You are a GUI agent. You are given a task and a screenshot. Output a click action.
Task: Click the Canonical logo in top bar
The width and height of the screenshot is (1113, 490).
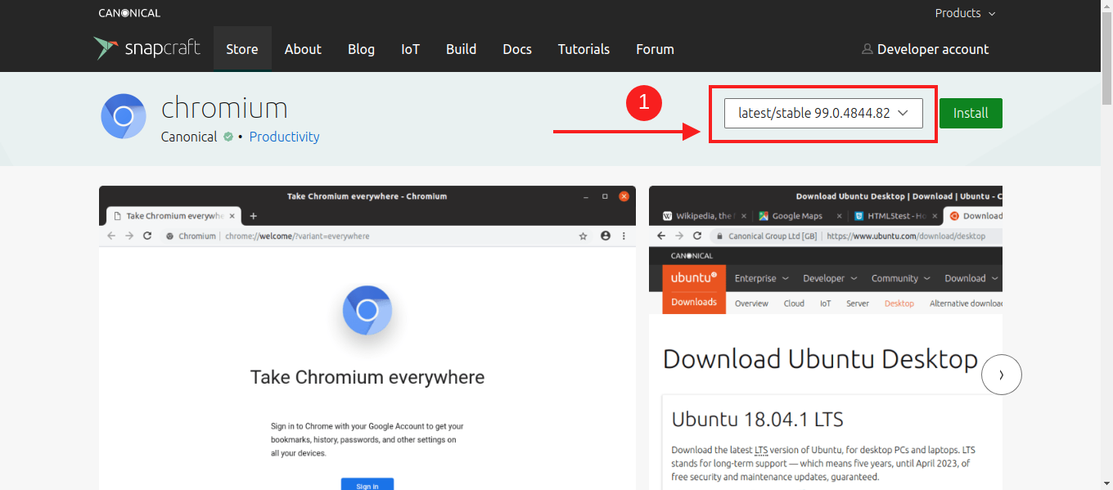(129, 13)
